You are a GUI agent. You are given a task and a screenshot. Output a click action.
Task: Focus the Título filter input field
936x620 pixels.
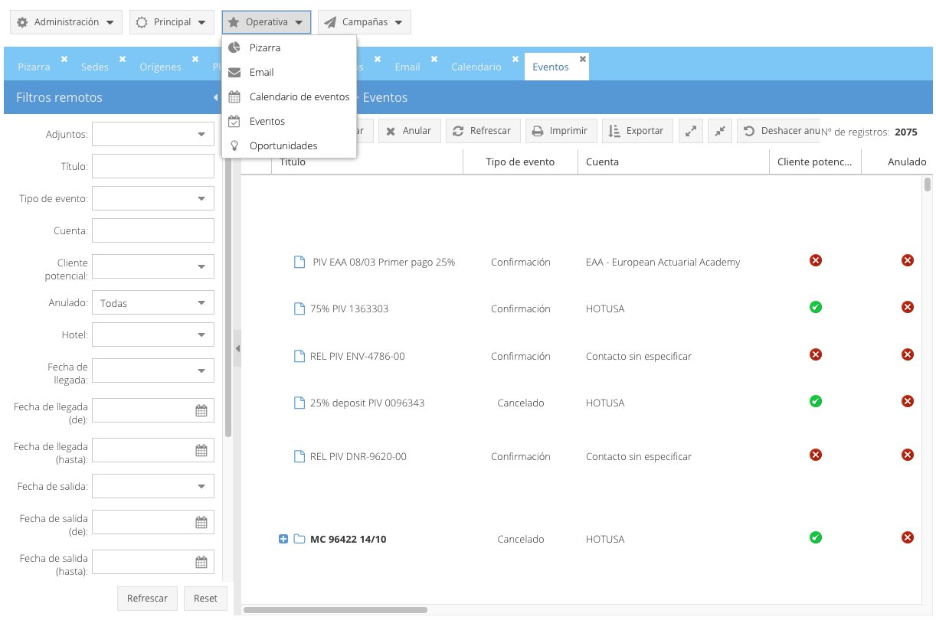click(153, 166)
